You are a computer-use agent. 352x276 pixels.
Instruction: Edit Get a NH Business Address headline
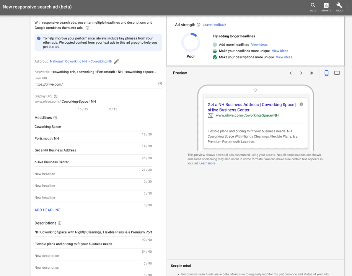(93, 150)
